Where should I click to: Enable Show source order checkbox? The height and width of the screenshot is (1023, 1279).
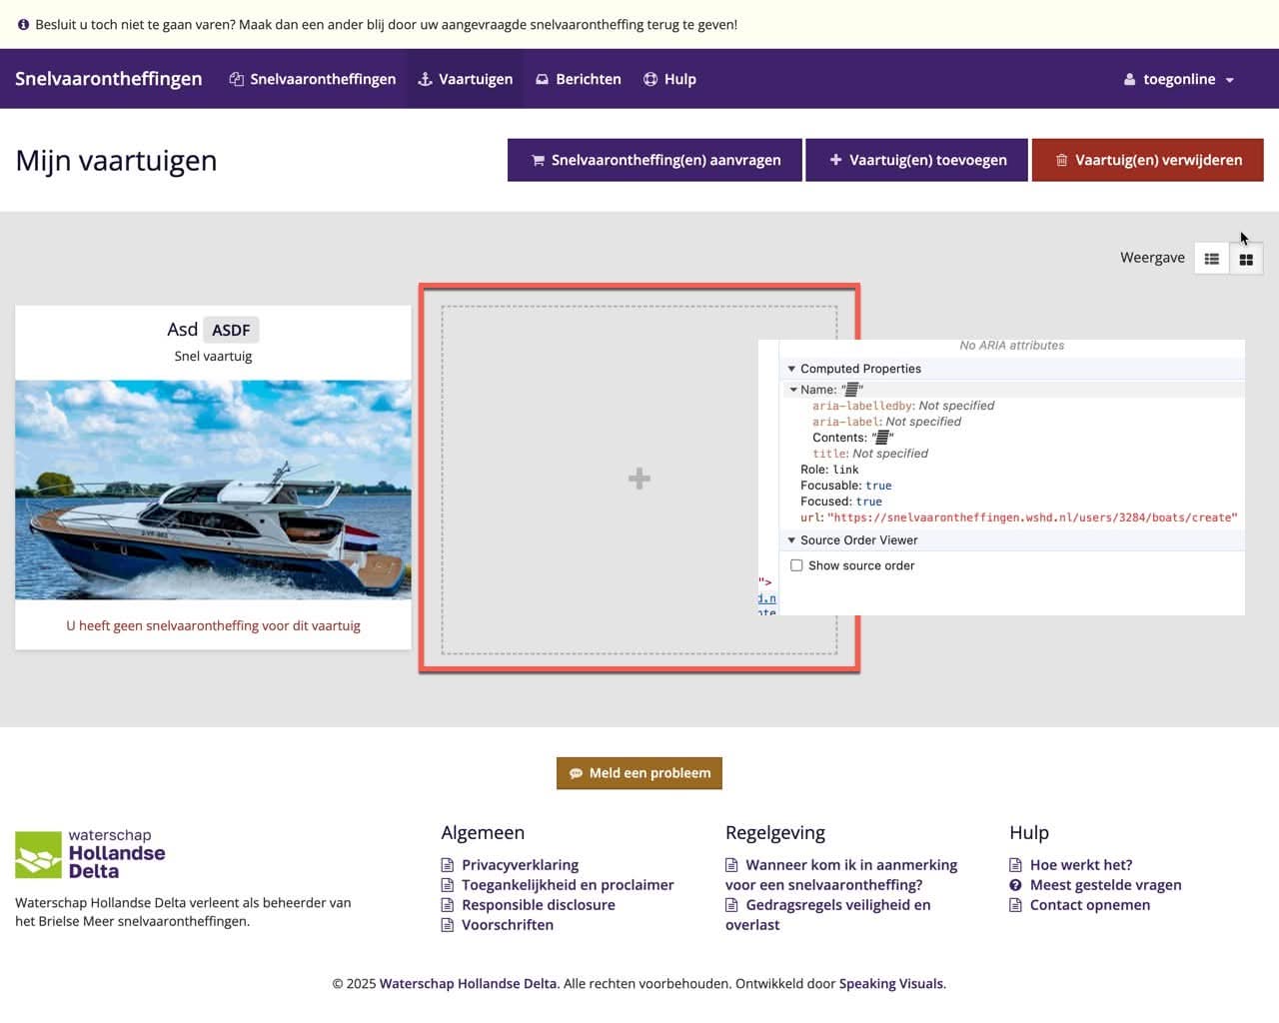coord(796,565)
